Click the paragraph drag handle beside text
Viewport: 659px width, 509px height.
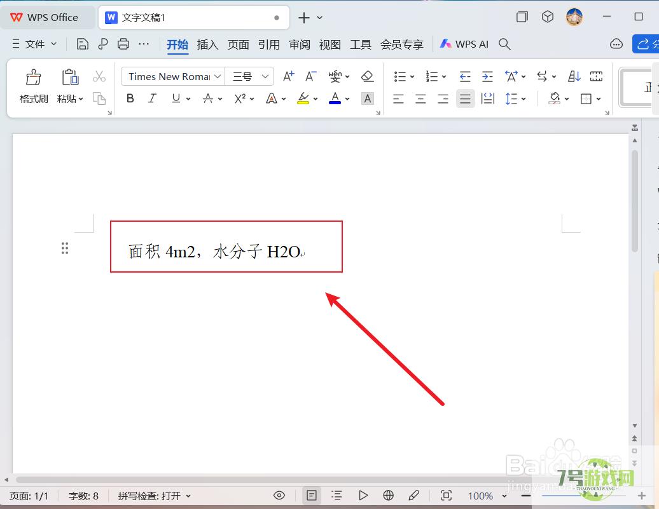(65, 248)
